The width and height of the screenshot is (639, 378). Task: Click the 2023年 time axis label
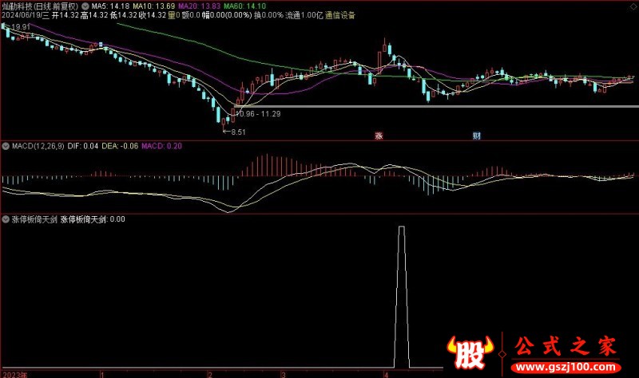click(15, 374)
